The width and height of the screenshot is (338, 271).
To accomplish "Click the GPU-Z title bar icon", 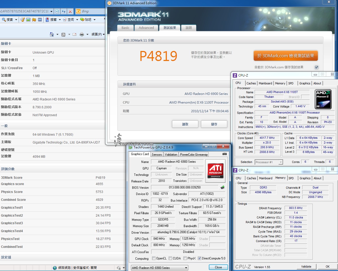I will point(130,147).
